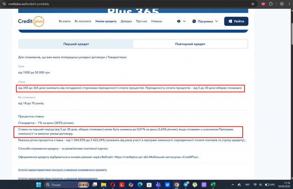
Task: Launch Opera browser from the taskbar
Action: click(x=113, y=185)
